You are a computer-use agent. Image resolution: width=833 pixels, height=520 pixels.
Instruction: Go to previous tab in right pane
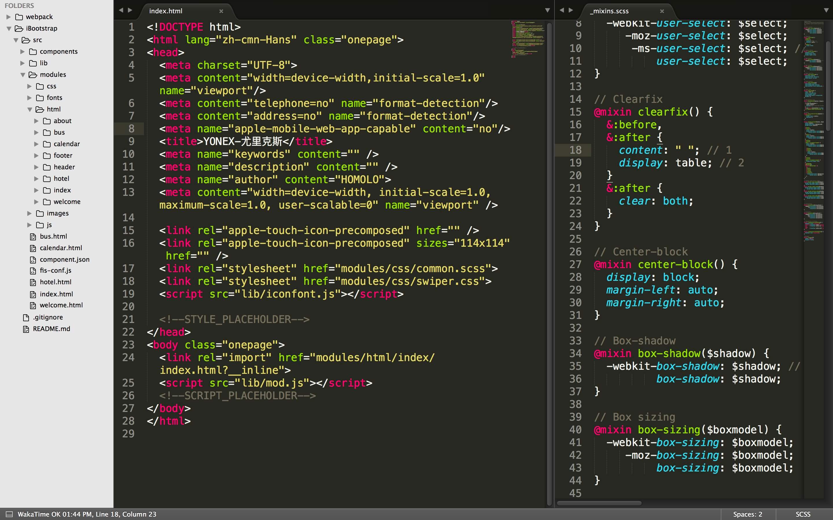562,10
